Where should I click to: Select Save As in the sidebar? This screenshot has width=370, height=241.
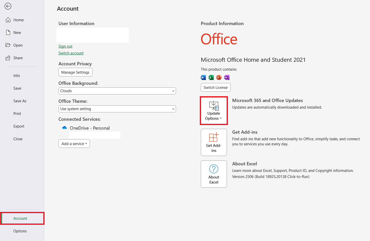[20, 101]
